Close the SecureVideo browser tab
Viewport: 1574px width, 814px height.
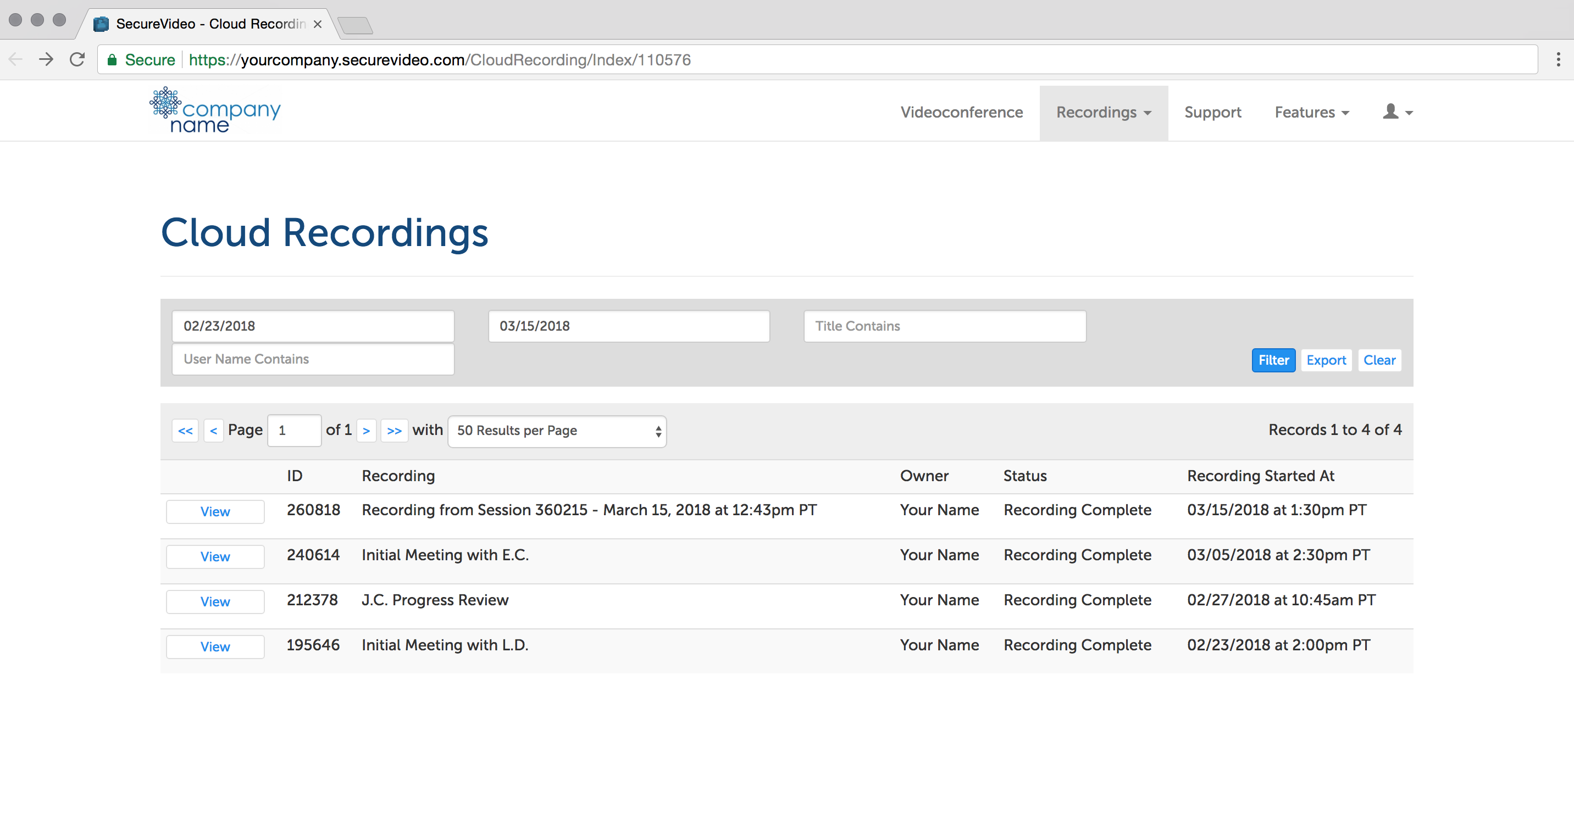pos(318,24)
